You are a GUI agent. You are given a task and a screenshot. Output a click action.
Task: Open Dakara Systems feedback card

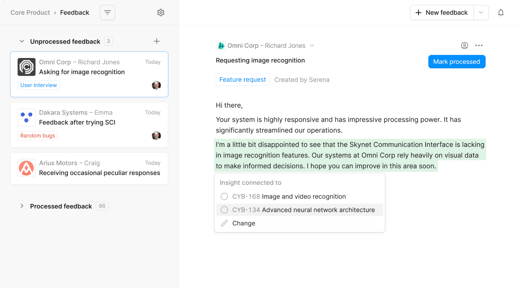[x=89, y=125]
